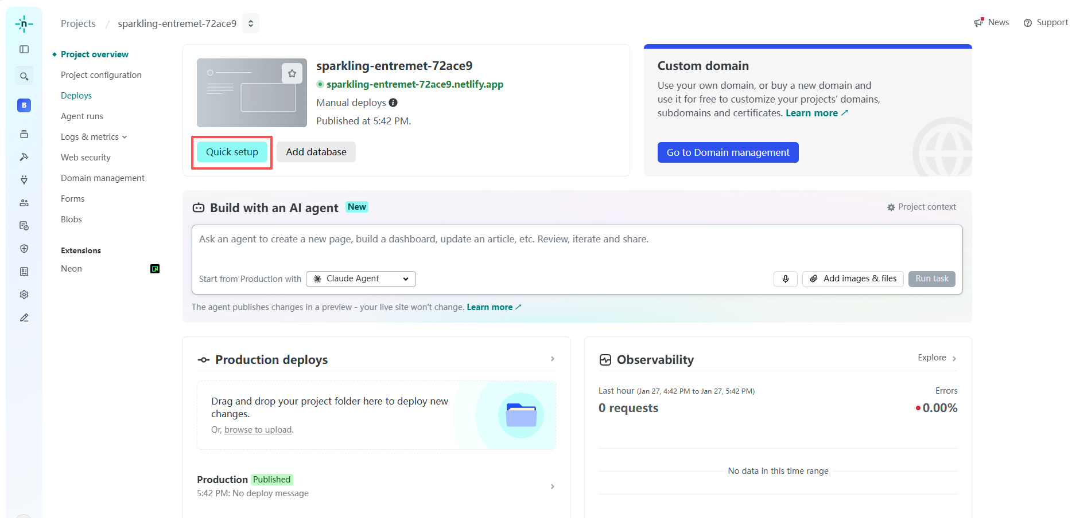The image size is (1072, 518).
Task: Click the Build with AI agent robot icon
Action: (199, 207)
